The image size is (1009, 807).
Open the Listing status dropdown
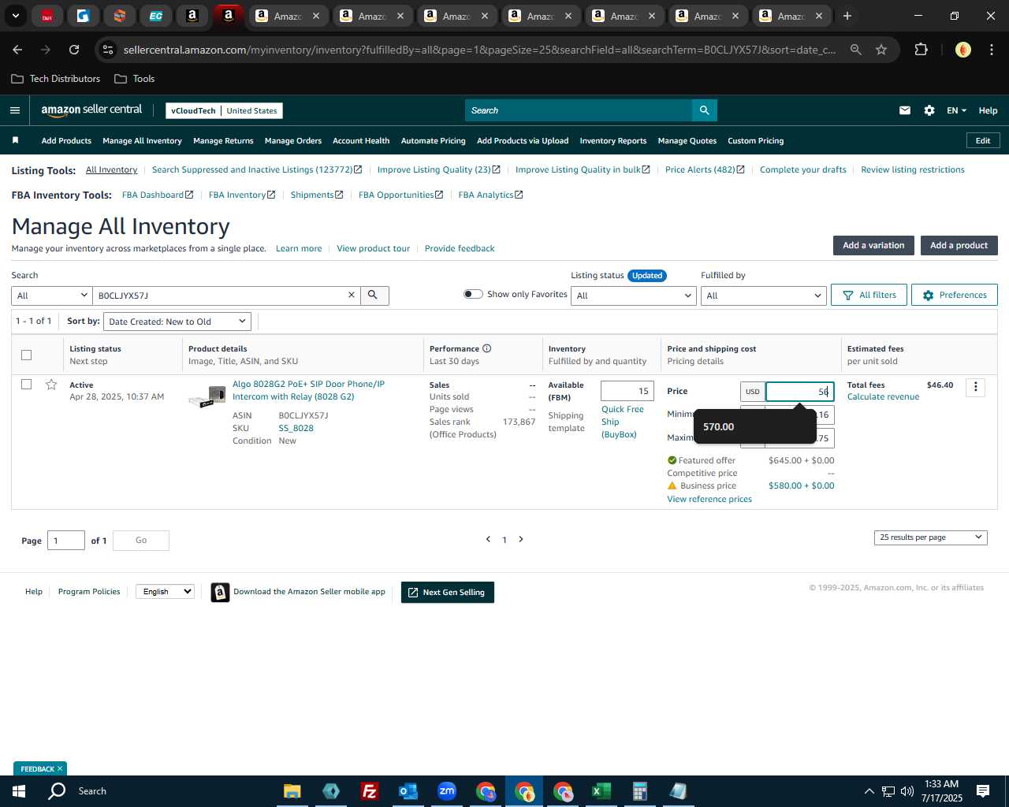pyautogui.click(x=634, y=296)
